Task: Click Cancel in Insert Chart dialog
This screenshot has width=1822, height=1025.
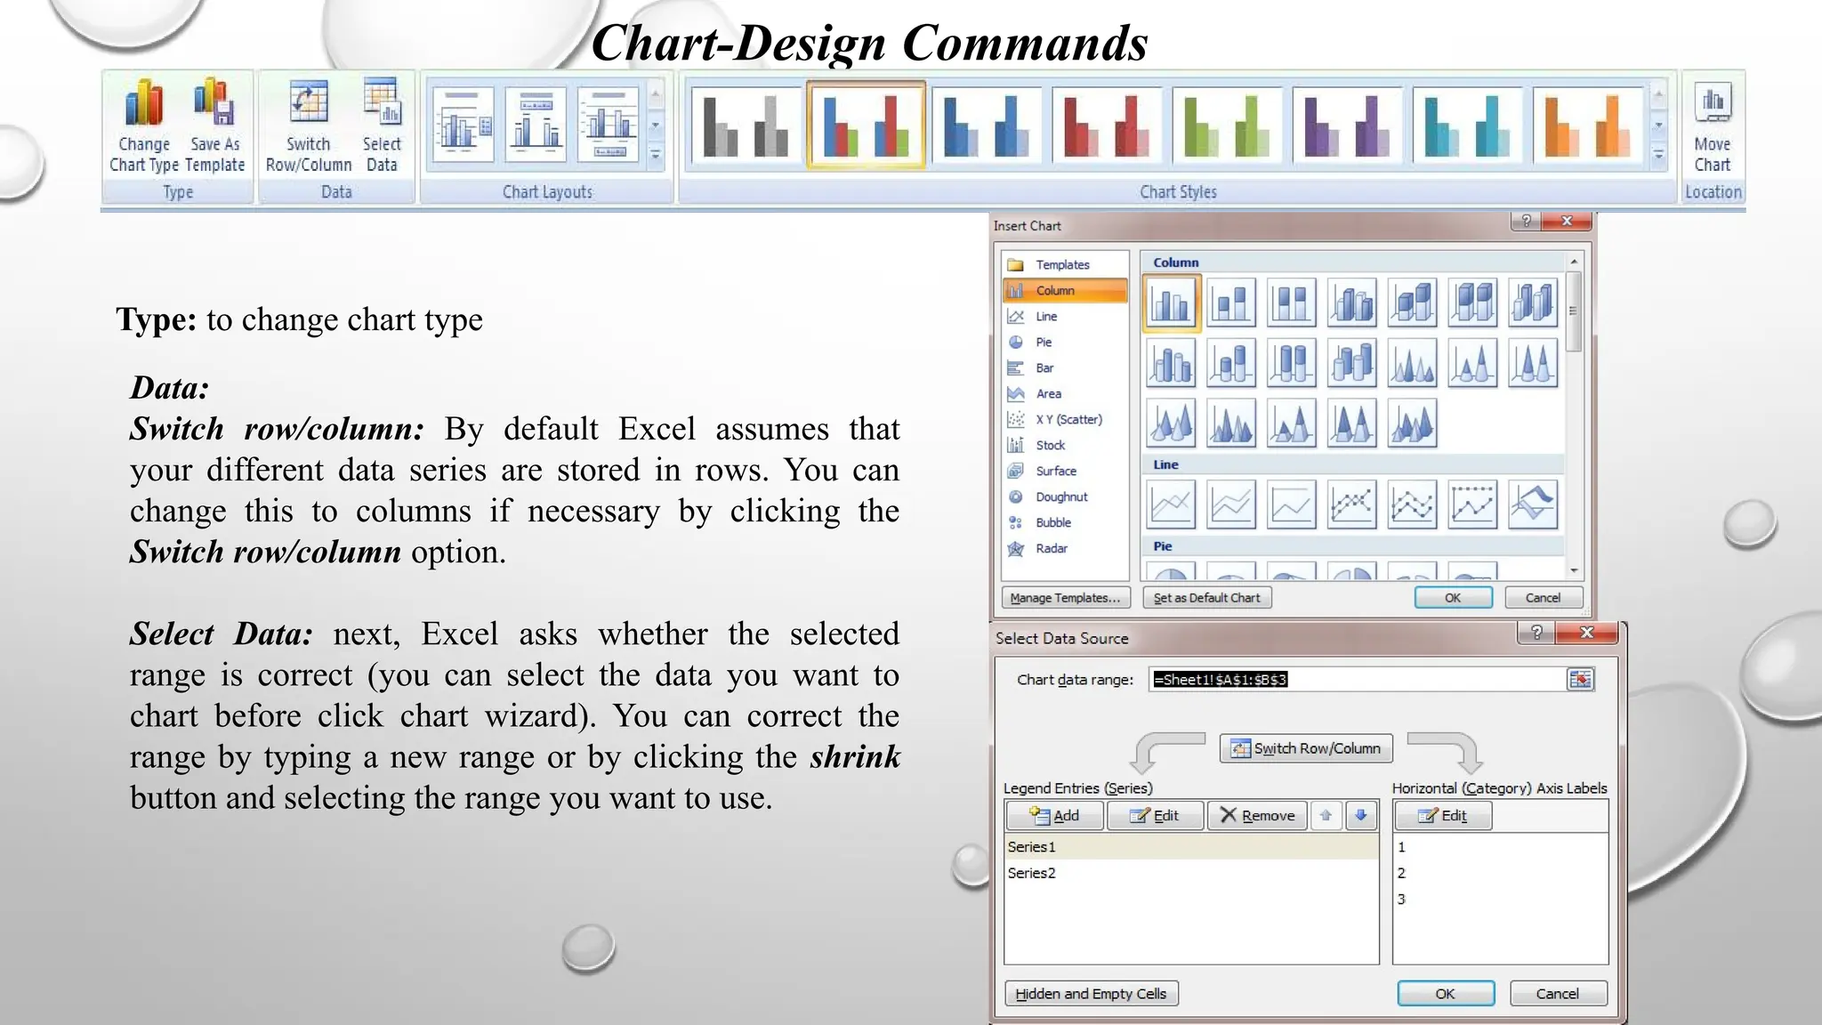Action: (x=1543, y=598)
